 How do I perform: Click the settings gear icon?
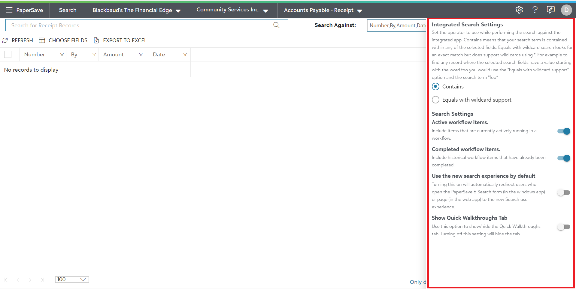519,10
